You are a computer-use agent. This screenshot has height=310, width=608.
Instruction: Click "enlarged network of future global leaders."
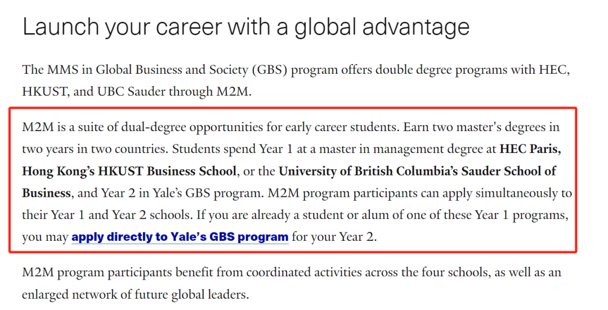tap(135, 294)
